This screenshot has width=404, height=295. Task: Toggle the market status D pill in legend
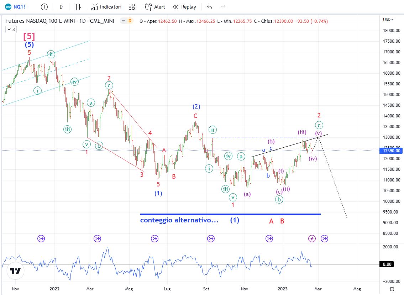[x=130, y=21]
